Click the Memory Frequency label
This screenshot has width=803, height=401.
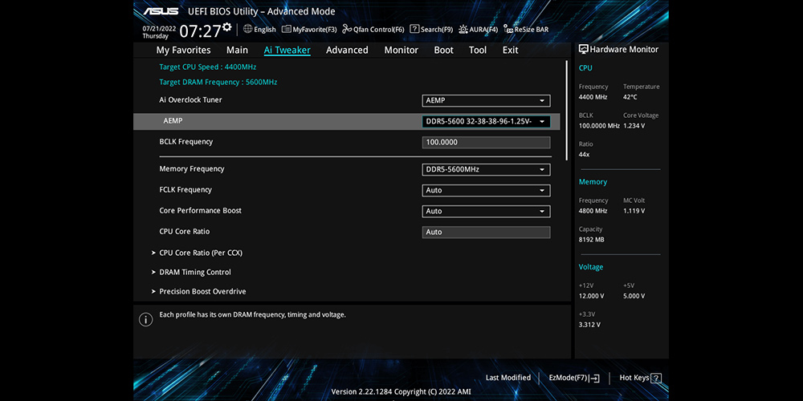[x=192, y=168]
